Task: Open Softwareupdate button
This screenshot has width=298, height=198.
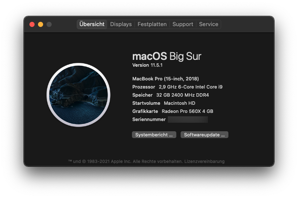Action: (x=205, y=135)
